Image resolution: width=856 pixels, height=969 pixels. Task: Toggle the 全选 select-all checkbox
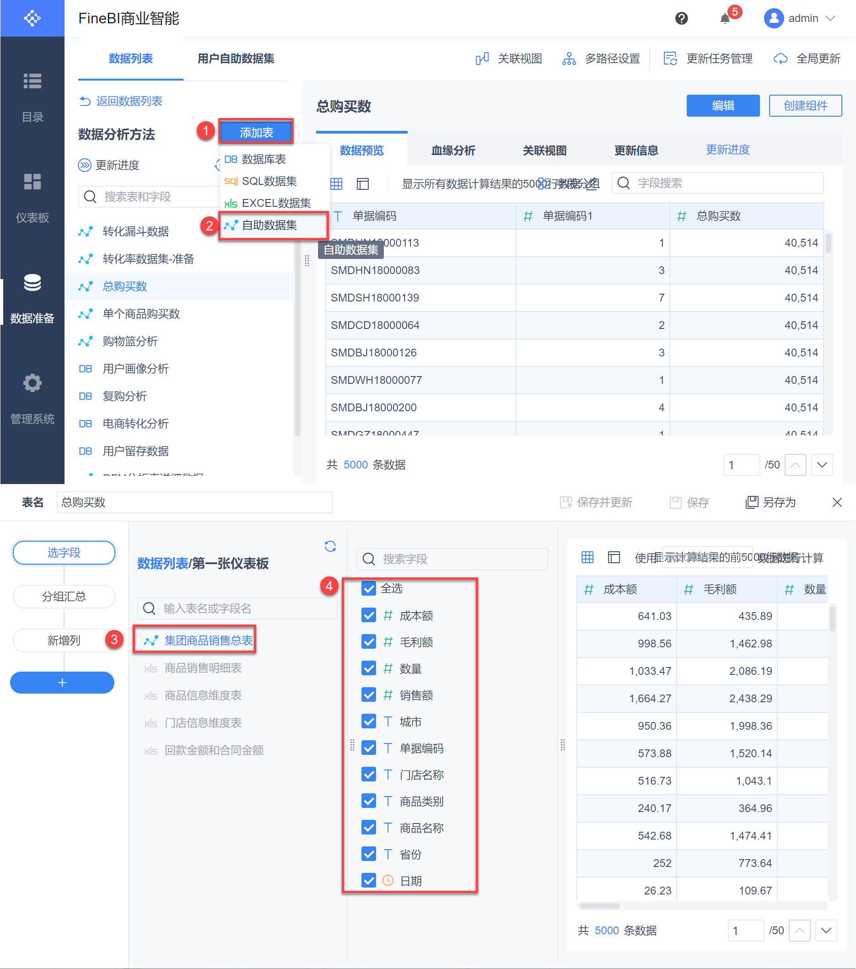pos(368,588)
